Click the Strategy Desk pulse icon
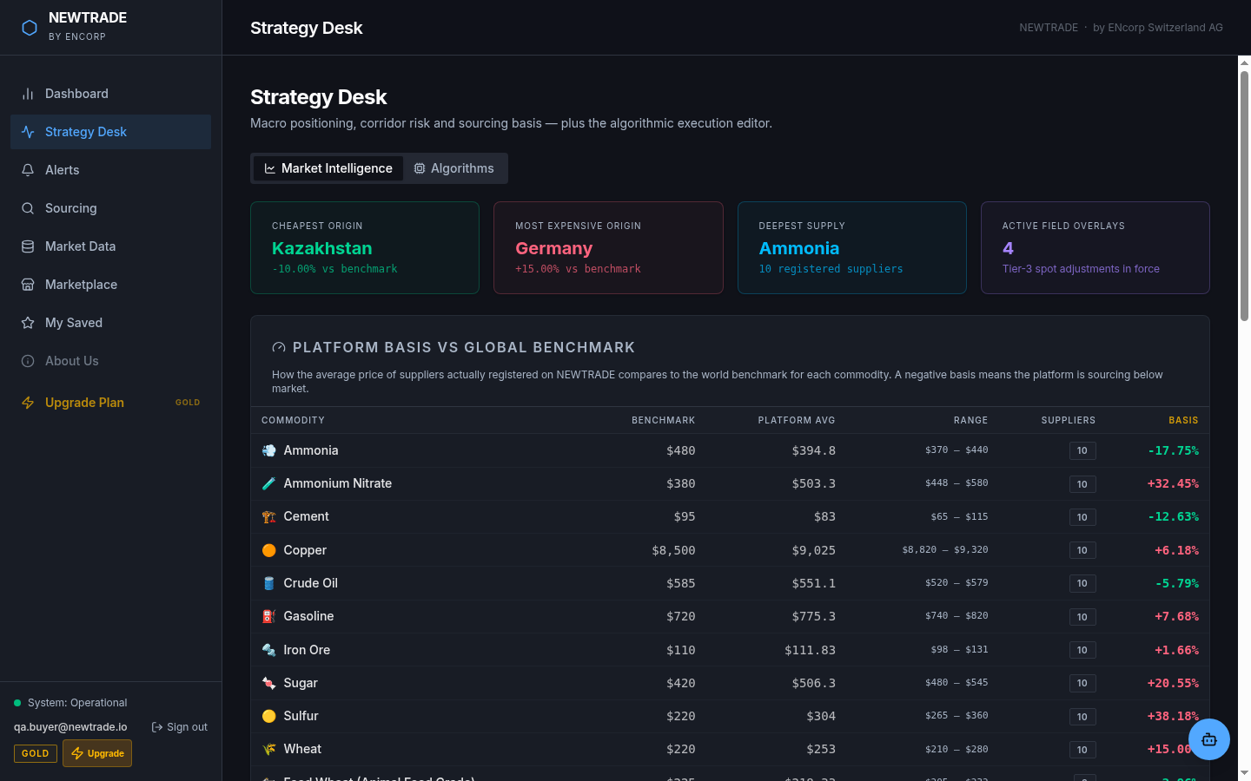The width and height of the screenshot is (1251, 781). pyautogui.click(x=28, y=132)
